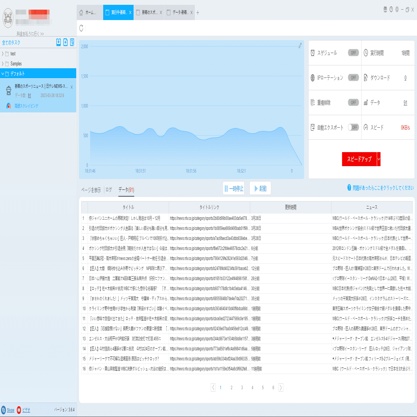Click the help question icon in title bar
The height and width of the screenshot is (417, 417).
coord(391,10)
